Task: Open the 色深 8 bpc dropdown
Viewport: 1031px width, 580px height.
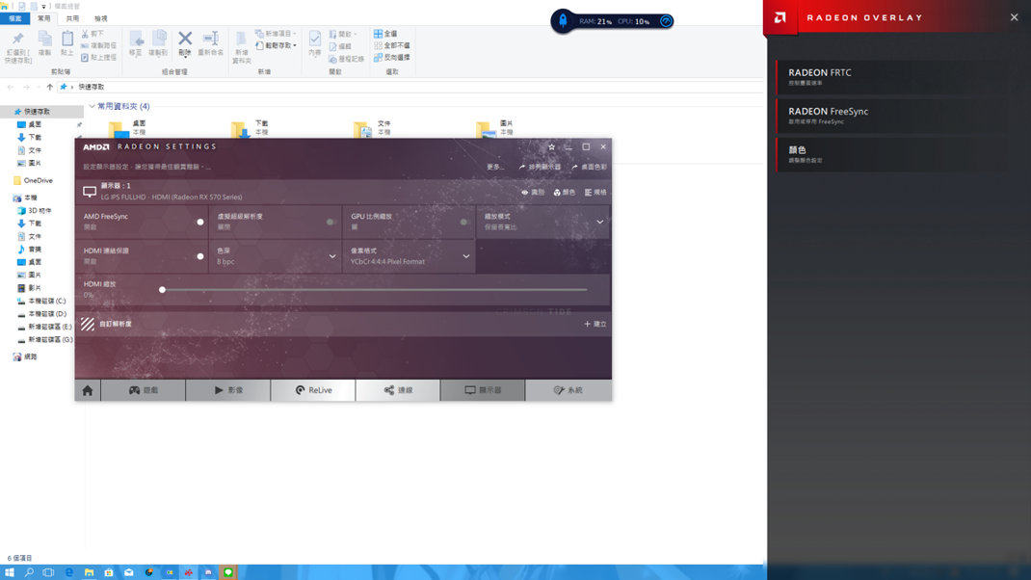Action: (332, 256)
